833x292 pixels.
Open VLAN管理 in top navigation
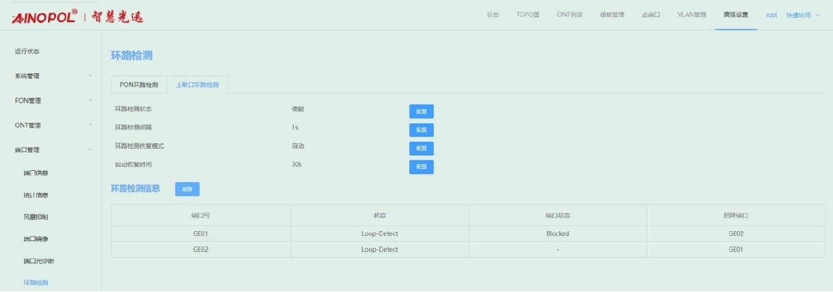[692, 15]
